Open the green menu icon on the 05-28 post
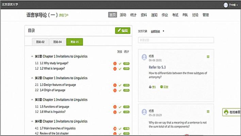This screenshot has width=241, height=136. point(208,112)
